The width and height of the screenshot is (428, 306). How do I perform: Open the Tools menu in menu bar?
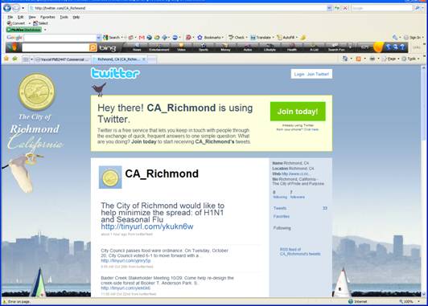[64, 17]
